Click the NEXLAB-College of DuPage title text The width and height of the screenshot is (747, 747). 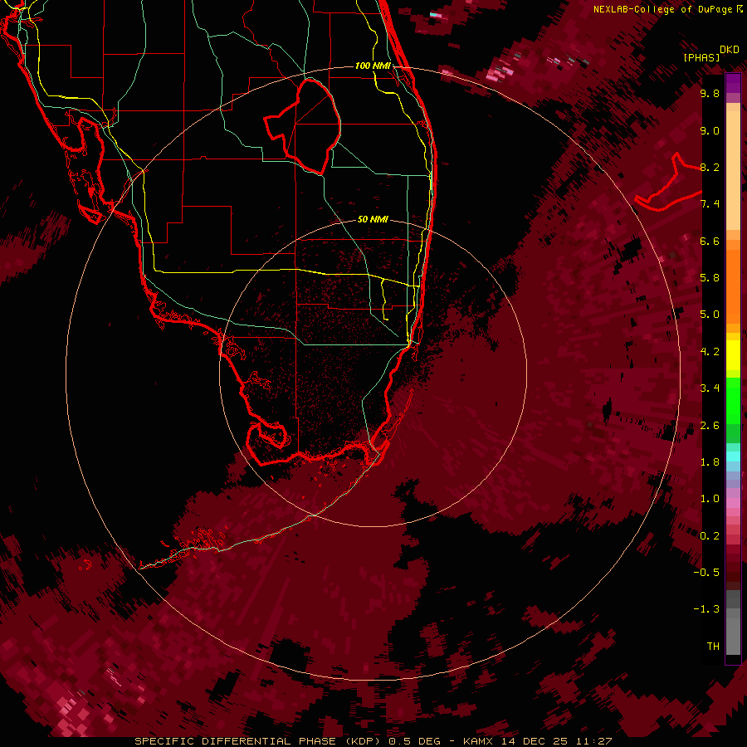coord(663,9)
